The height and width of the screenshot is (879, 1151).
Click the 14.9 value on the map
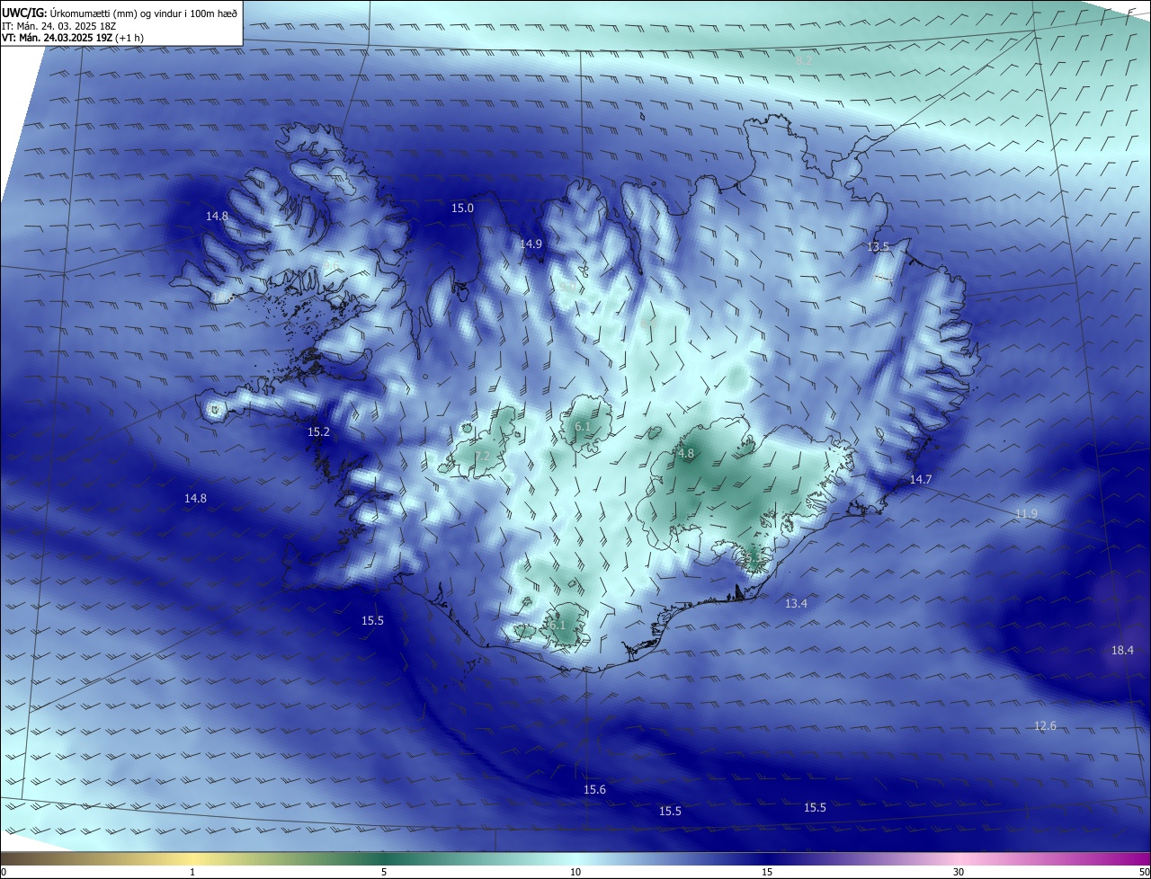pos(531,244)
